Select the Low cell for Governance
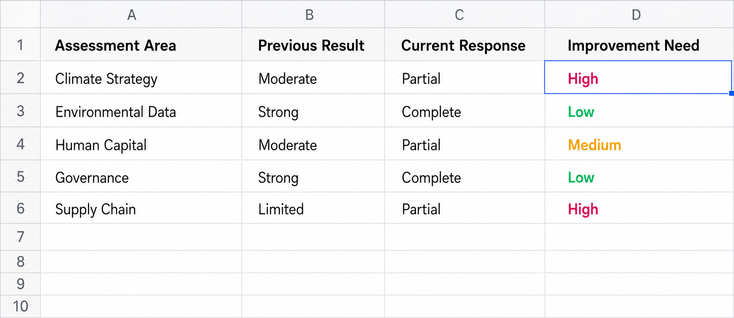This screenshot has height=318, width=734. click(x=639, y=176)
